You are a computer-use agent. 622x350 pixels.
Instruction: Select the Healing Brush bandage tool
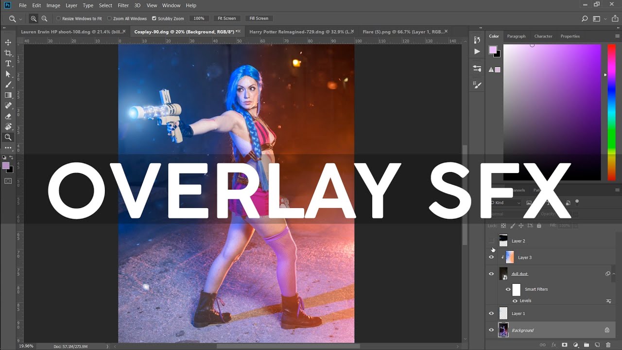[8, 105]
